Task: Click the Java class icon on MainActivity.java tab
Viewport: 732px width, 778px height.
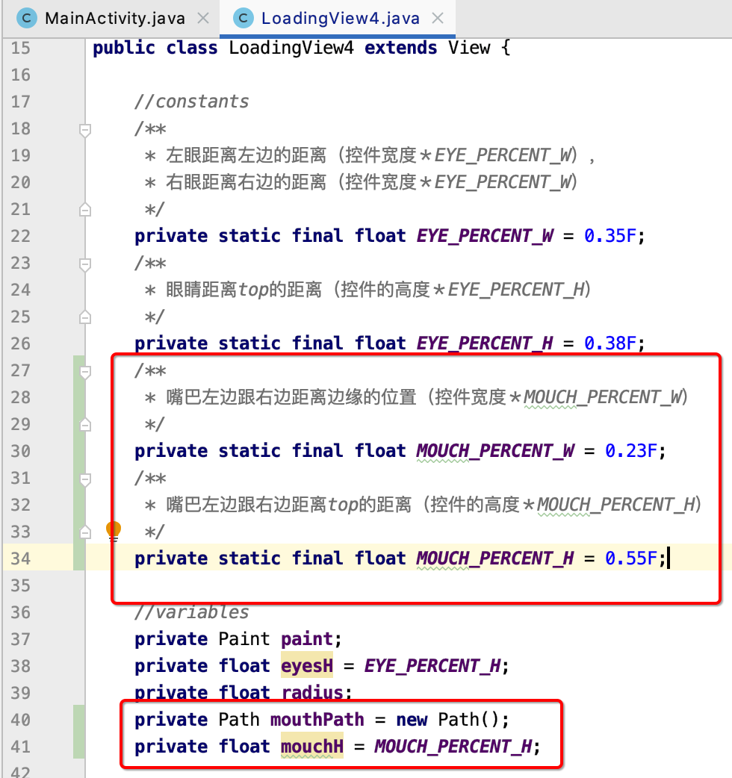Action: [x=26, y=19]
